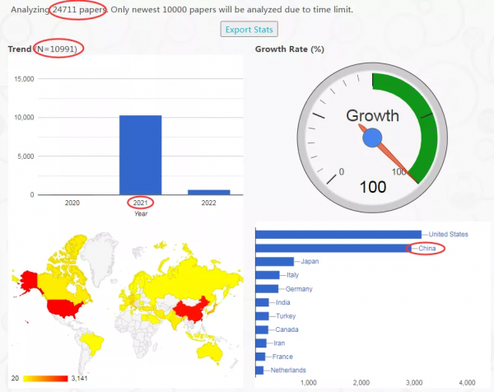The height and width of the screenshot is (392, 494).
Task: Click the Growth Rate (%) heading
Action: tap(289, 49)
